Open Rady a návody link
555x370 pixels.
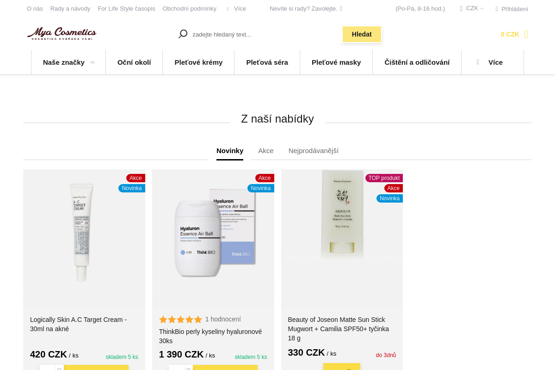tap(70, 9)
